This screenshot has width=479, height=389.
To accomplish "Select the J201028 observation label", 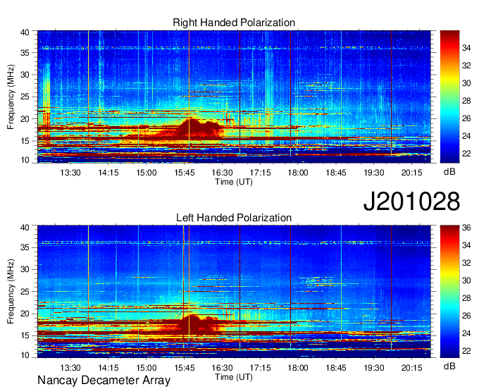I will click(411, 202).
